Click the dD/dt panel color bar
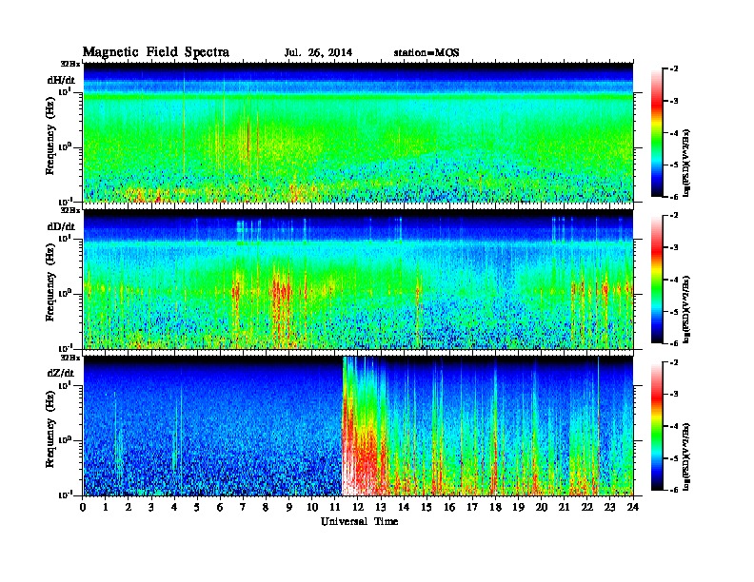 pos(657,280)
